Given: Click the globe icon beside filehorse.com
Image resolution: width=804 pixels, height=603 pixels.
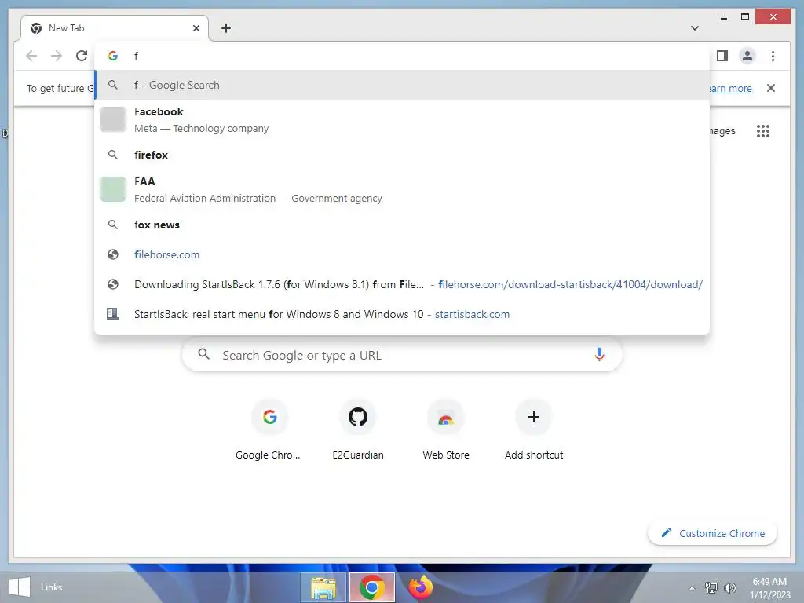Looking at the screenshot, I should pos(113,254).
